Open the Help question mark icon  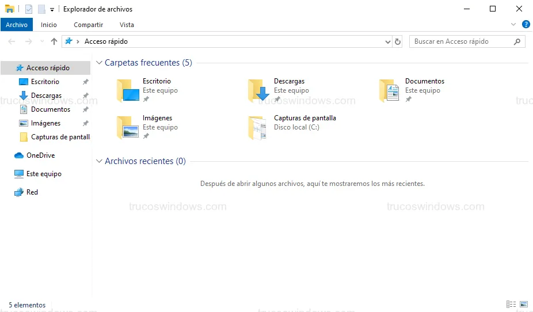(526, 25)
